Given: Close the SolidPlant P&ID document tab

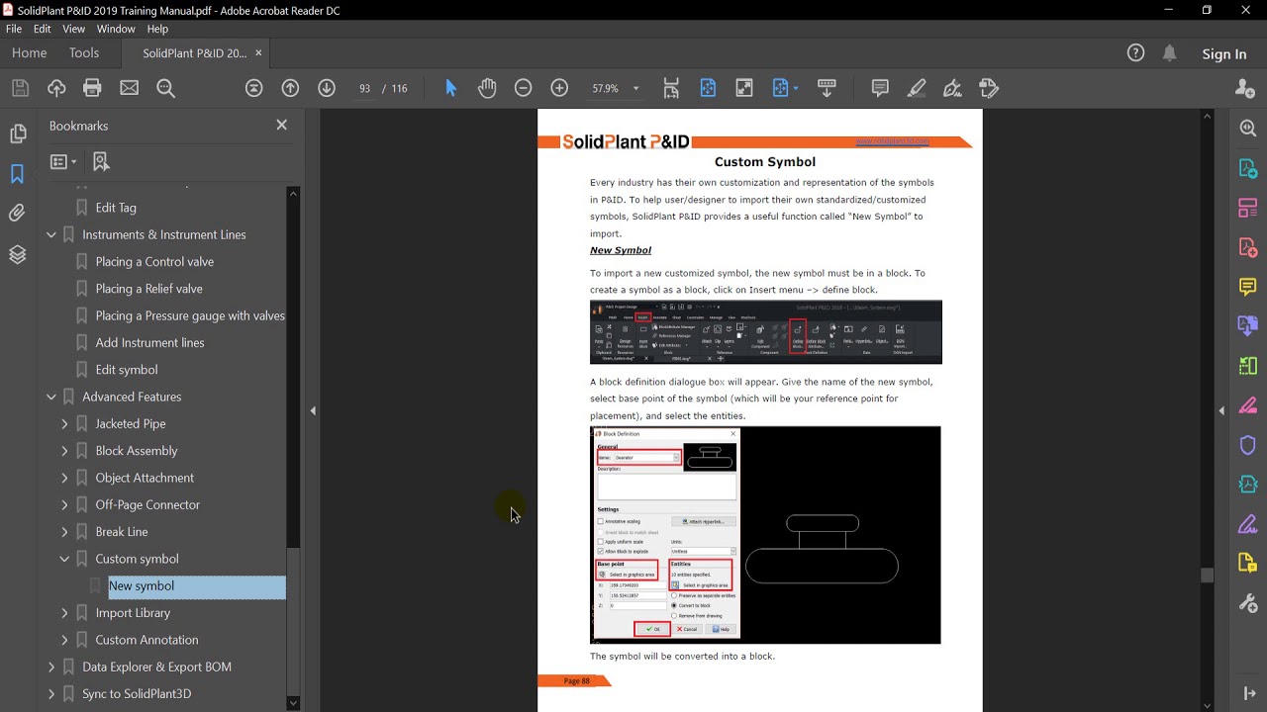Looking at the screenshot, I should [259, 52].
